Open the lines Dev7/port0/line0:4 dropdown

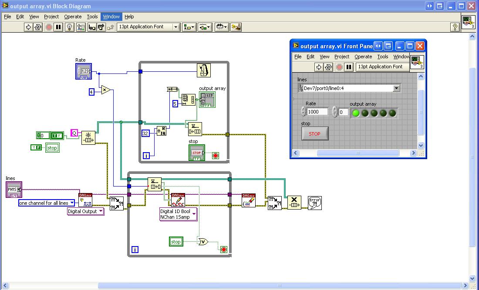click(x=397, y=88)
